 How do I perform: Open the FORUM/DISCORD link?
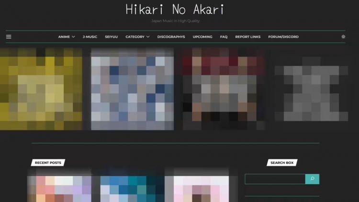(x=283, y=37)
